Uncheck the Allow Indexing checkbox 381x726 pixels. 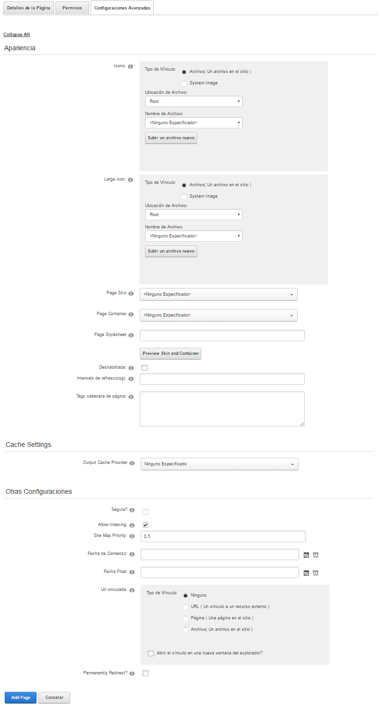click(x=145, y=525)
